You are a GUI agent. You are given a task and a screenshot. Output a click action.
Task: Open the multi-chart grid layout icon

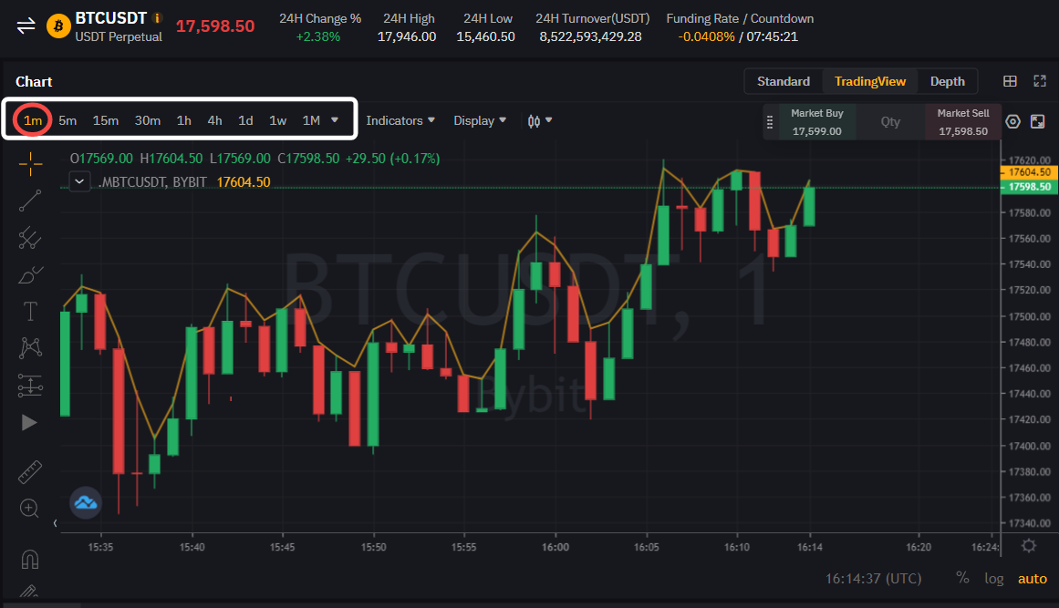click(x=1010, y=81)
